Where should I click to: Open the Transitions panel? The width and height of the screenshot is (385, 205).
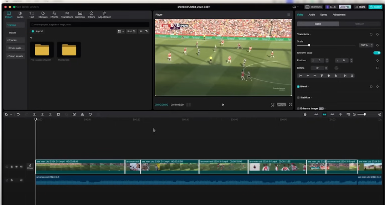pos(67,15)
